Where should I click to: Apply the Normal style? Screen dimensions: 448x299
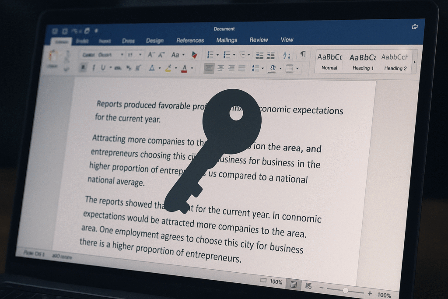(x=329, y=61)
